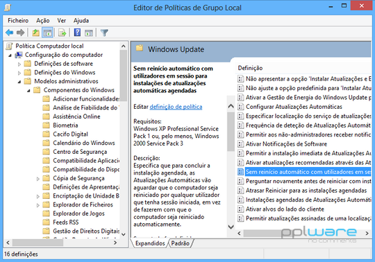Click the description pane scroll up arrow
The width and height of the screenshot is (375, 262).
click(x=231, y=106)
